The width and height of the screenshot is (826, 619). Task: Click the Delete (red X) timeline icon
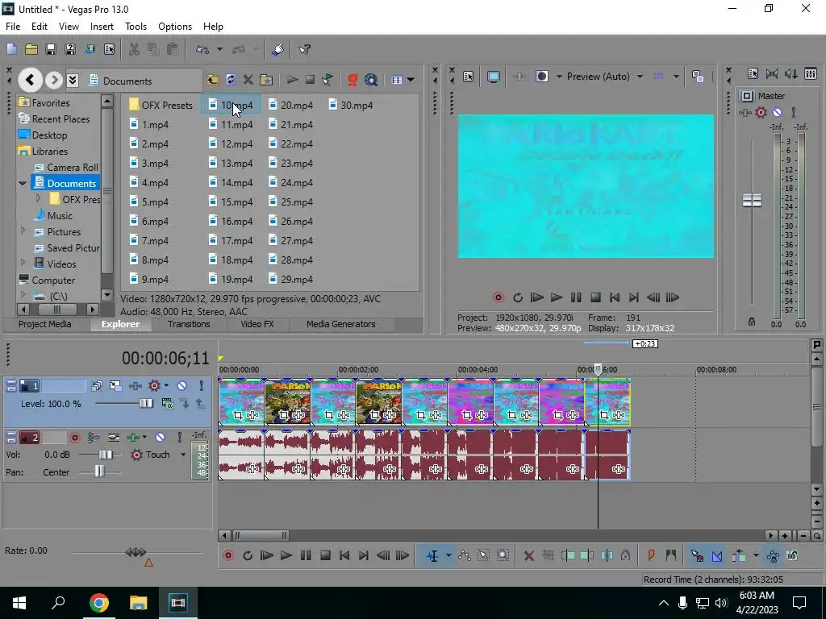[x=529, y=555]
